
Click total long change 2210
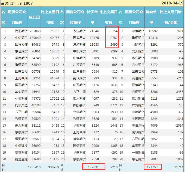(114, 167)
